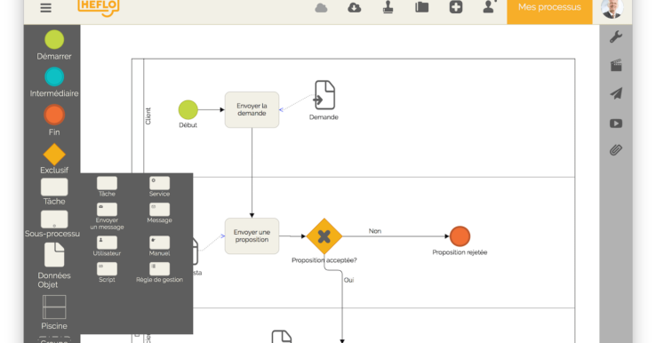Open the hamburger menu
656x343 pixels.
click(x=46, y=8)
